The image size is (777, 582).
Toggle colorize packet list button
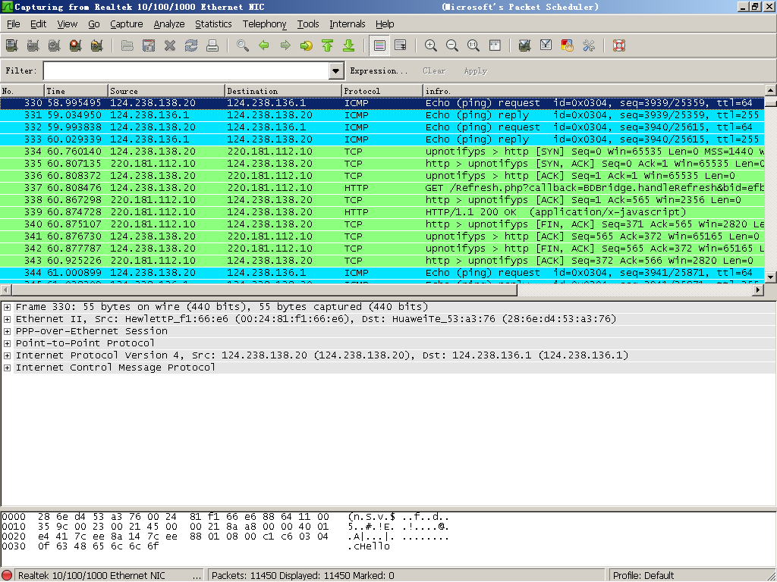tap(379, 45)
